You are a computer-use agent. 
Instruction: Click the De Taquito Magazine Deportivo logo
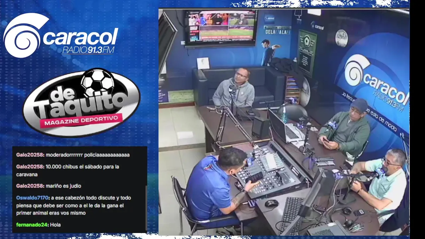pyautogui.click(x=82, y=102)
